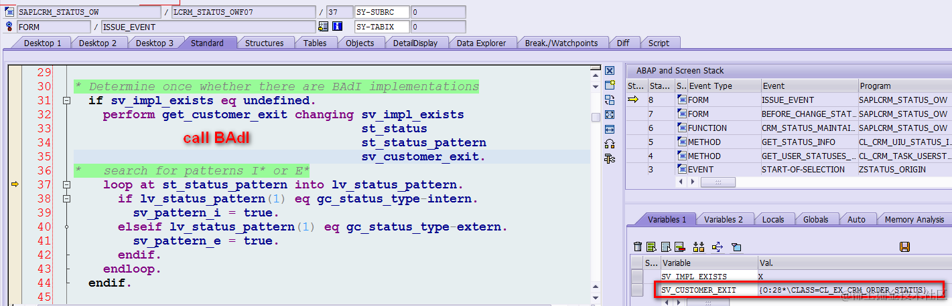Image resolution: width=952 pixels, height=306 pixels.
Task: Click the program icon left of SAPLCRM_STATUS_OW field
Action: coord(9,12)
